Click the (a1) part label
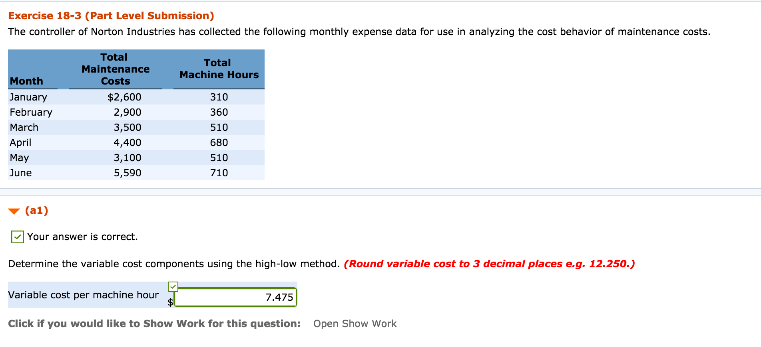This screenshot has height=347, width=761. coord(36,210)
